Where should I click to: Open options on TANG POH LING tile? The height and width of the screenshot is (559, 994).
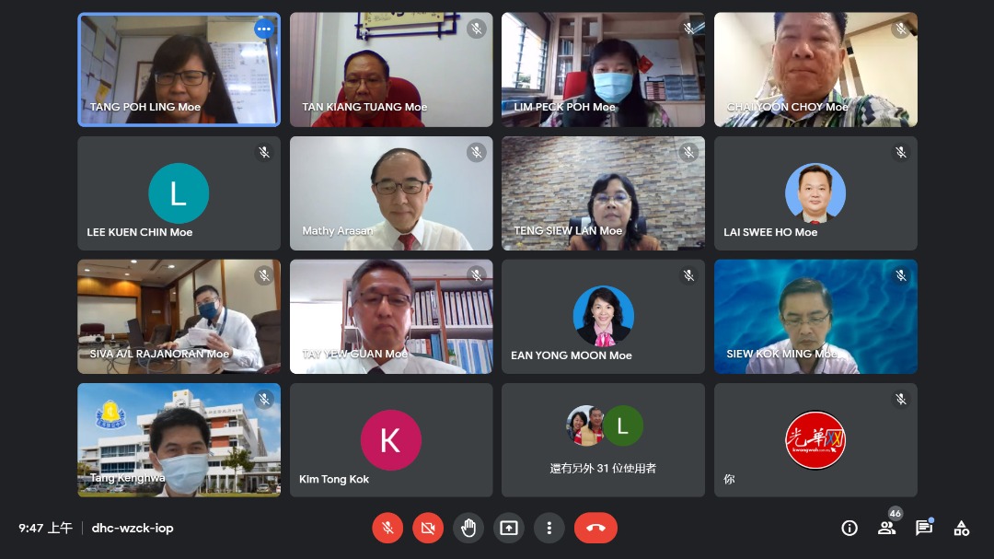click(x=264, y=29)
